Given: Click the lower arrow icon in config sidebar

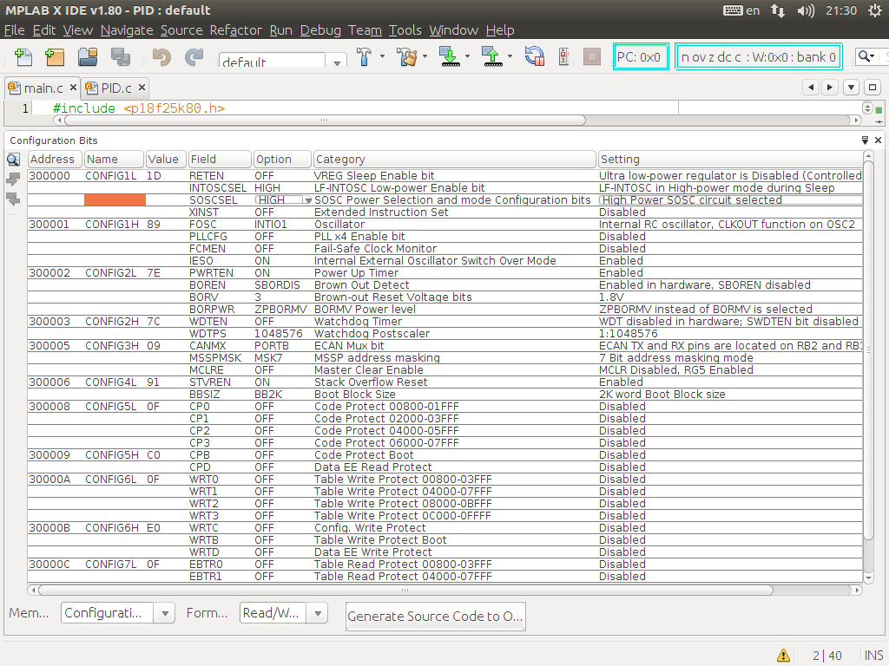Looking at the screenshot, I should tap(13, 199).
